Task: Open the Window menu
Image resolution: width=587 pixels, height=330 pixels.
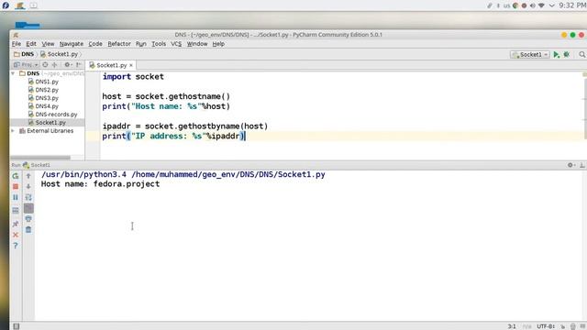Action: coord(197,44)
